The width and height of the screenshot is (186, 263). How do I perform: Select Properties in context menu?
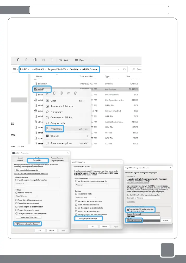tap(67, 129)
